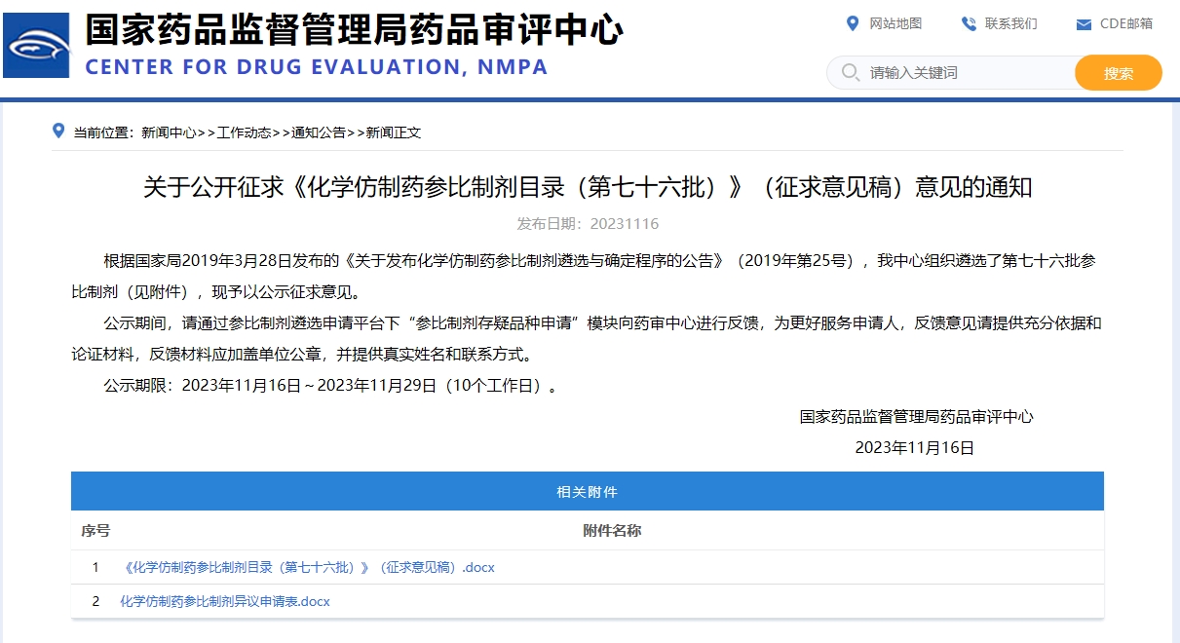Click the 国家药品监督管理局药品审评中心 site title
This screenshot has width=1180, height=643.
(x=354, y=30)
